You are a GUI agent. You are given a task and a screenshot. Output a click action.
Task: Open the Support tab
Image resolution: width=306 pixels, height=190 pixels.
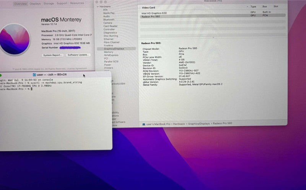[x=62, y=3]
